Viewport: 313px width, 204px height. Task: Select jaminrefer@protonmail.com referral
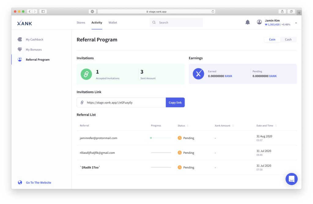coord(98,138)
